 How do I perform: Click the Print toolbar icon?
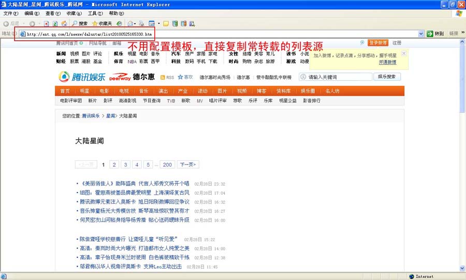141,23
